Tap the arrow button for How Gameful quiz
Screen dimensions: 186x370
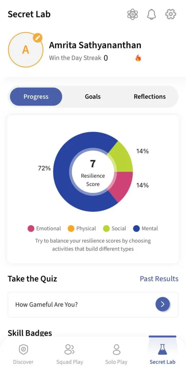(163, 304)
